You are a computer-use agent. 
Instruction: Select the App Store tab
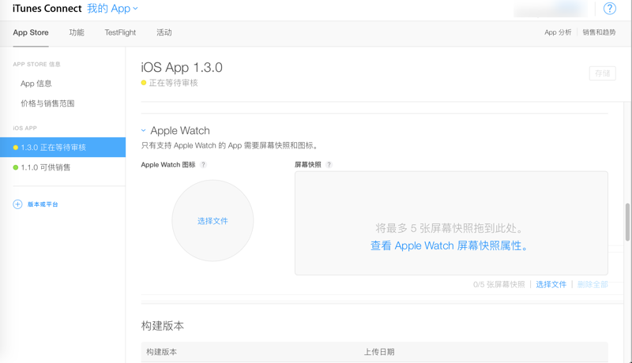coord(31,32)
